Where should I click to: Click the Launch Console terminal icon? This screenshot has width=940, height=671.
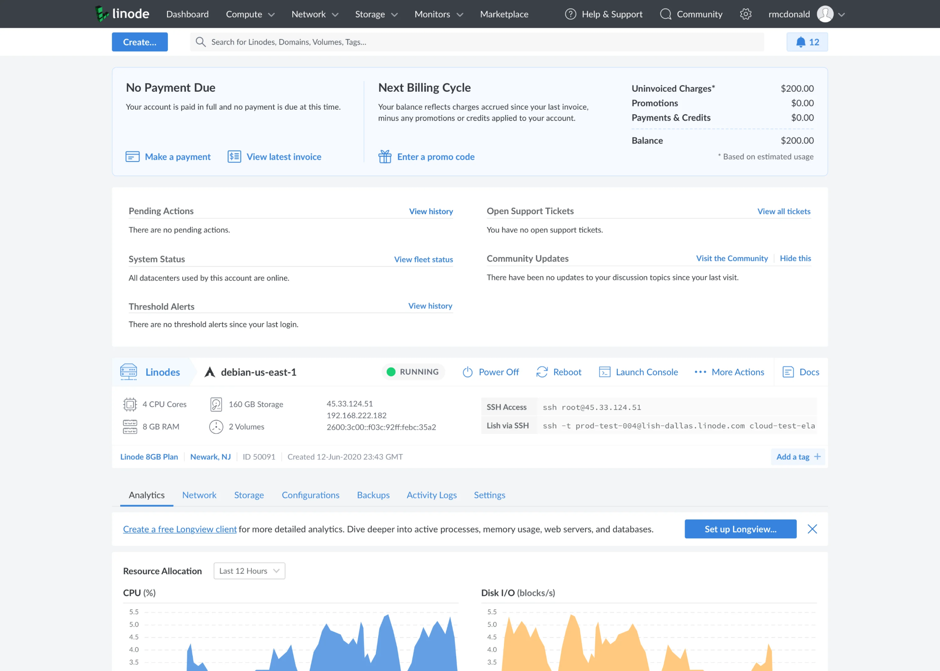605,372
